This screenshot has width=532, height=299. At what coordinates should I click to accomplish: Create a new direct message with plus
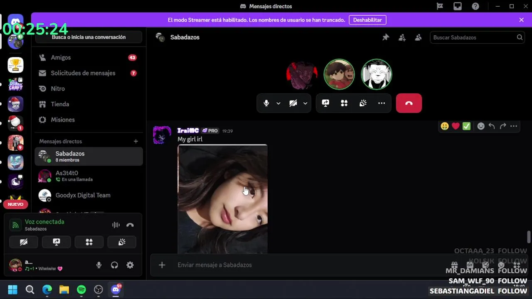[135, 141]
